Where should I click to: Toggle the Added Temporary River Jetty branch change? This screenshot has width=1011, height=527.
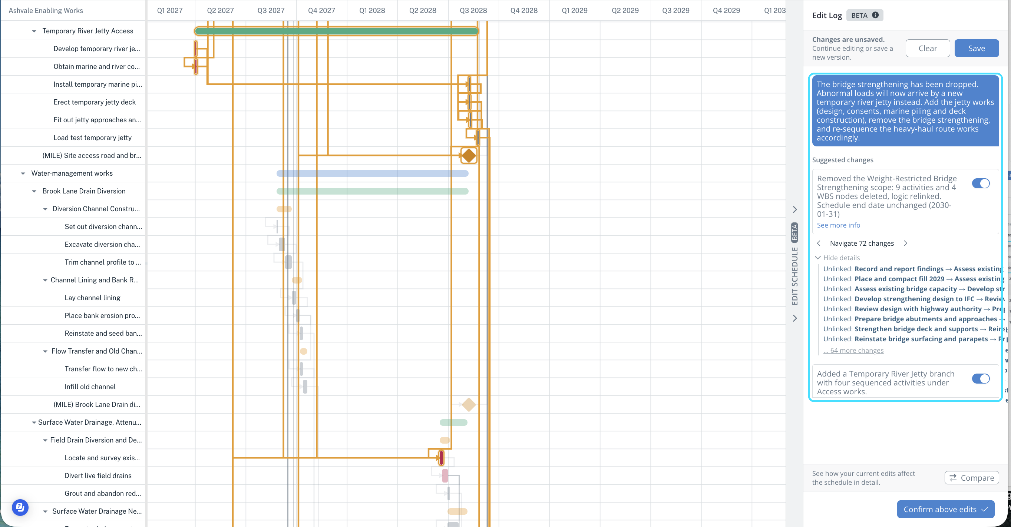(x=981, y=379)
